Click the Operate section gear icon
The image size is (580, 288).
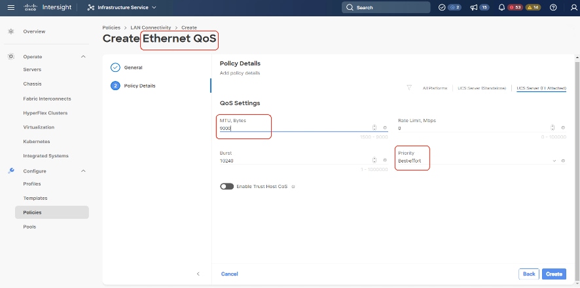tap(11, 57)
